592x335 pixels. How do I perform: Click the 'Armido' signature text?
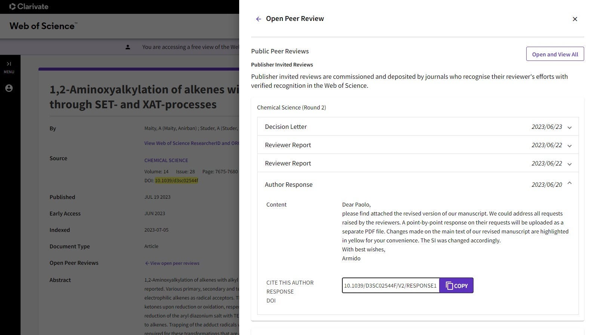(351, 258)
